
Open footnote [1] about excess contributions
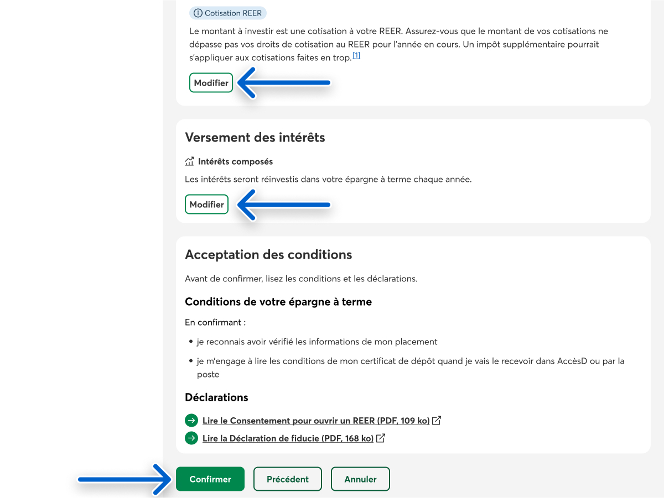coord(356,56)
